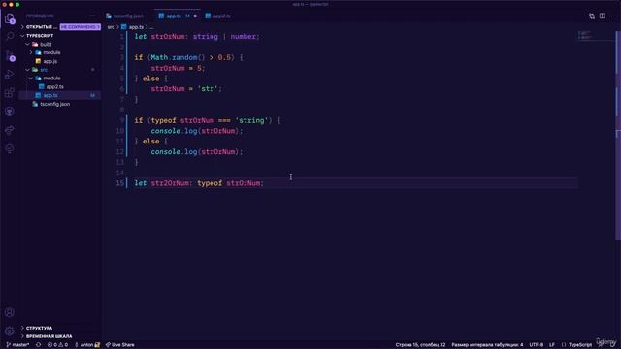This screenshot has height=349, width=621.
Task: Open the Run and Debug view
Action: pos(10,75)
